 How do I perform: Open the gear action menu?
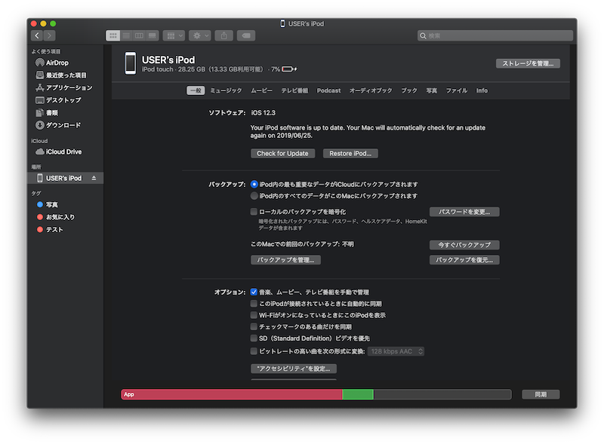click(x=200, y=35)
